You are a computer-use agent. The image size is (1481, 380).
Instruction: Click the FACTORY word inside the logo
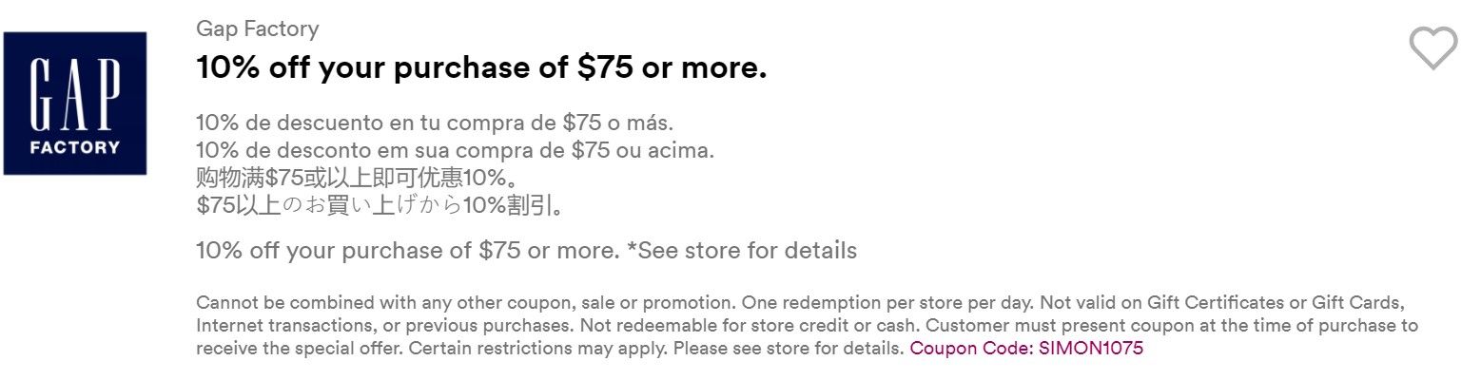tap(74, 147)
